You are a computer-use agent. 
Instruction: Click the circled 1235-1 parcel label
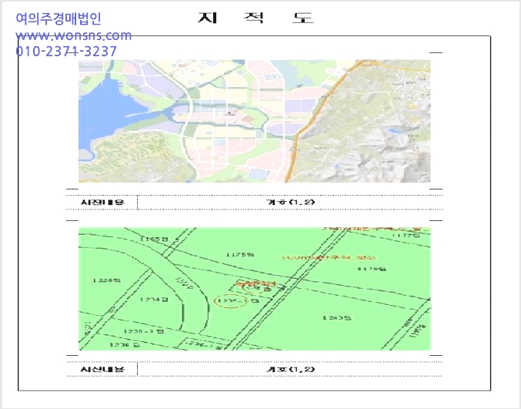232,301
